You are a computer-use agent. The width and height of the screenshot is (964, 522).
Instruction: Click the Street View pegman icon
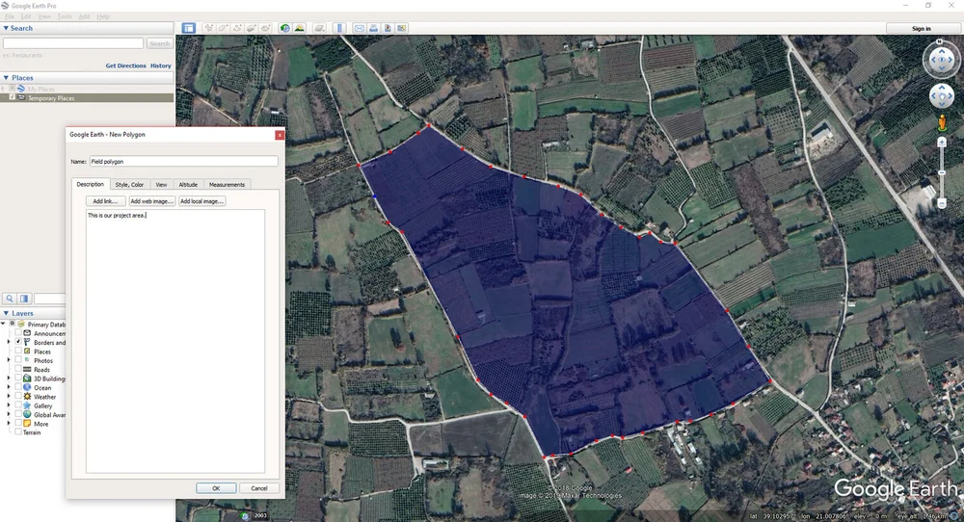(x=941, y=123)
